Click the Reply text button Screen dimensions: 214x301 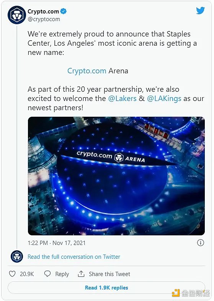[62, 274]
